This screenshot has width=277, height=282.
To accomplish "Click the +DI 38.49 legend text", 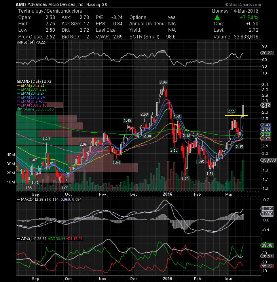I will pos(57,239).
